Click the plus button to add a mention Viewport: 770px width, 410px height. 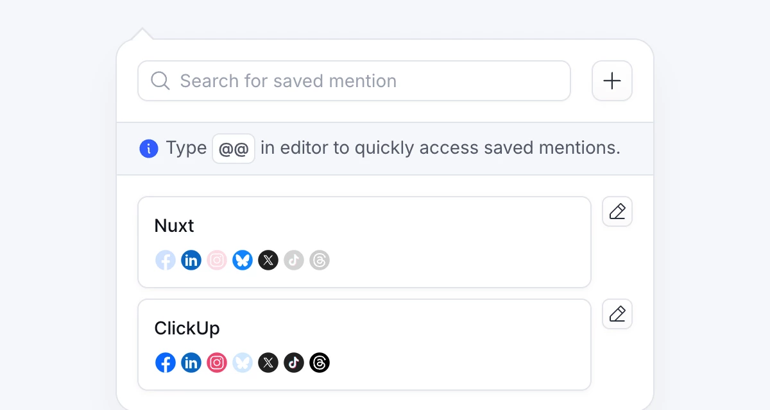612,81
